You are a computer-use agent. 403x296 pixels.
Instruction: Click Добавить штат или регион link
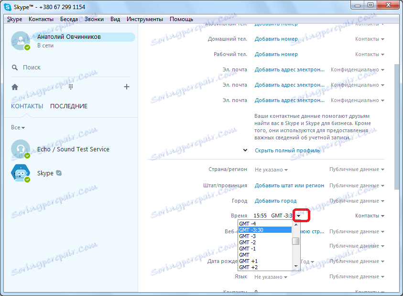(x=289, y=186)
